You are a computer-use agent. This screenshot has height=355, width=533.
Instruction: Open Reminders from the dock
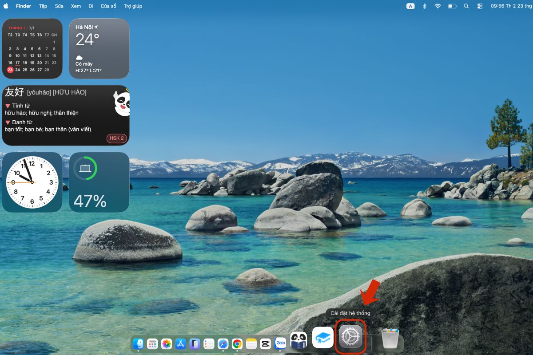209,343
